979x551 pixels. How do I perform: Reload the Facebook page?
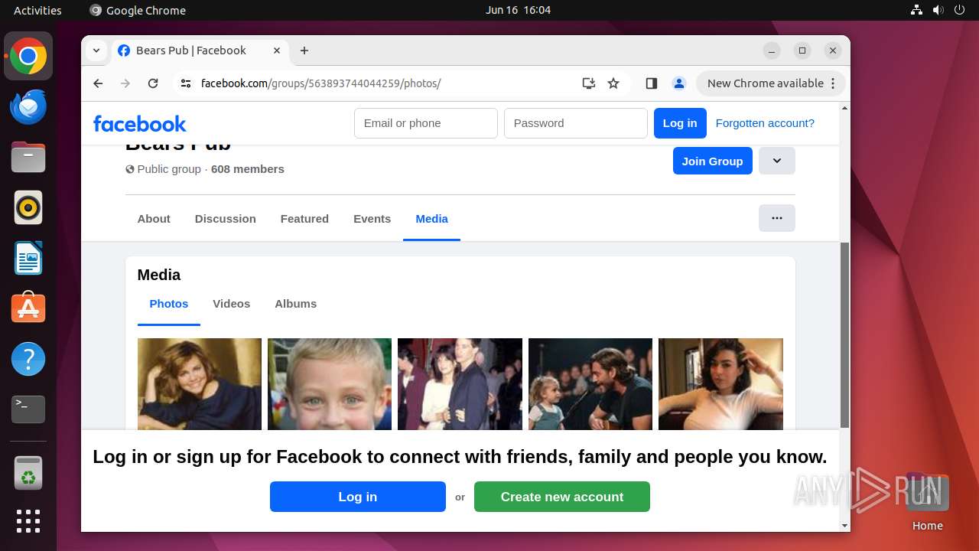153,83
